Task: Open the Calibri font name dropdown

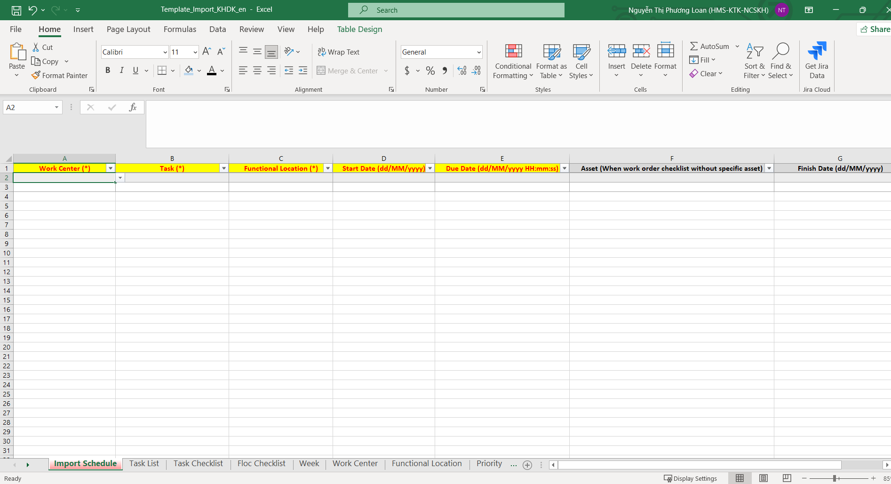Action: [165, 52]
